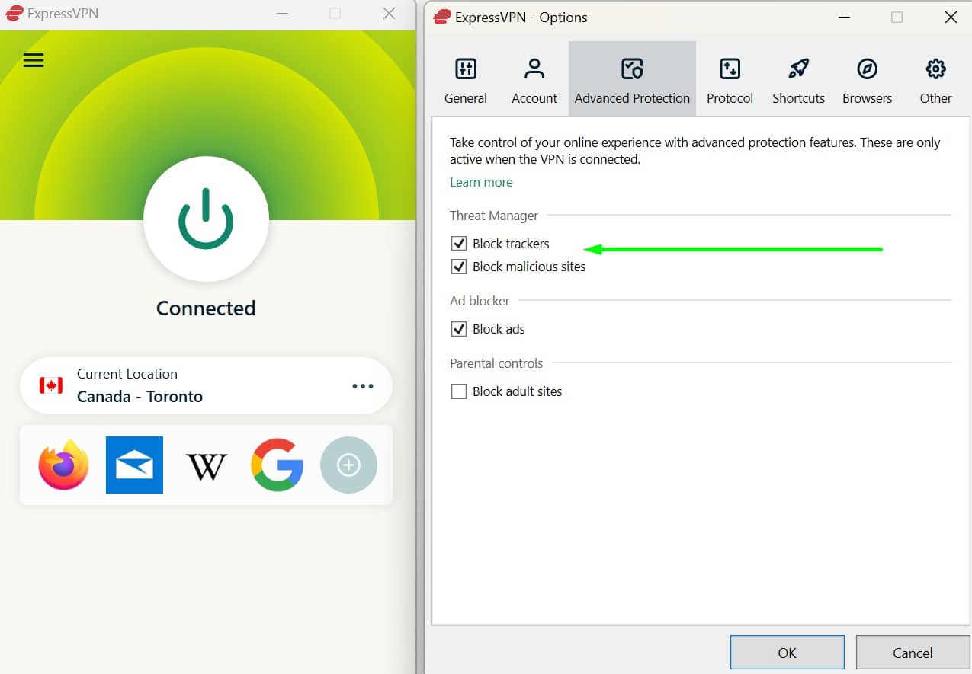Click ExpressVPN logo in Options title bar

click(441, 17)
